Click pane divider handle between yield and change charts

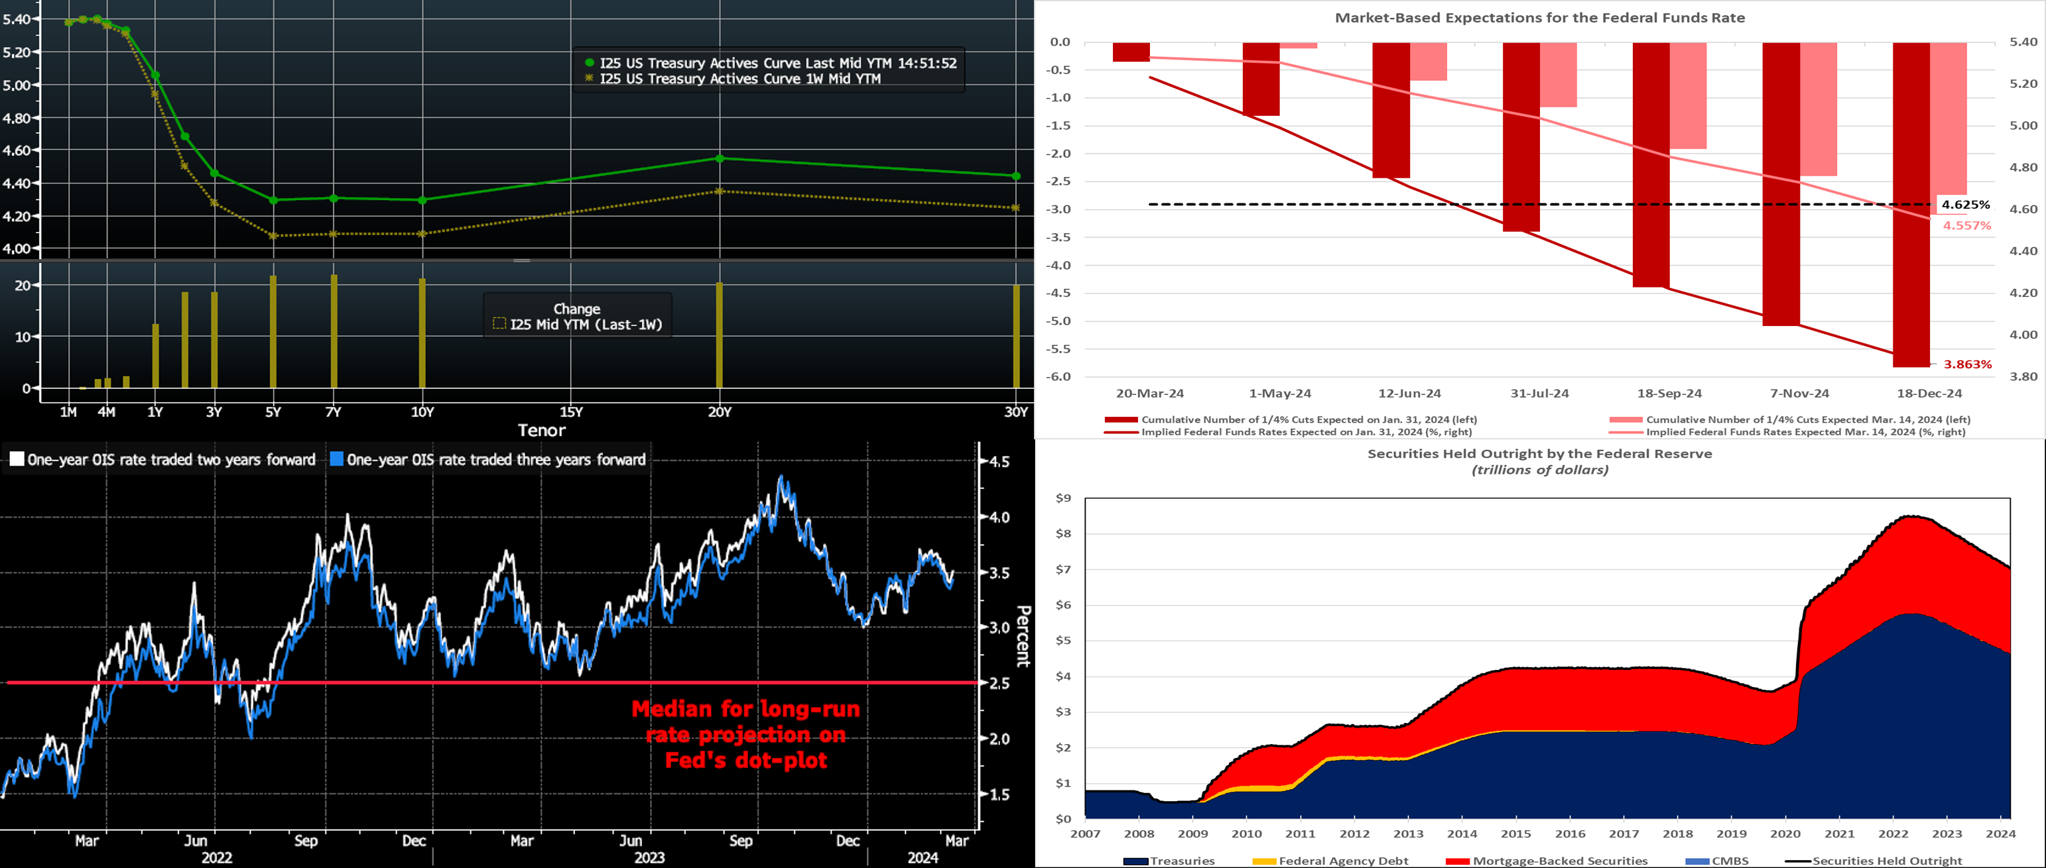pos(522,260)
